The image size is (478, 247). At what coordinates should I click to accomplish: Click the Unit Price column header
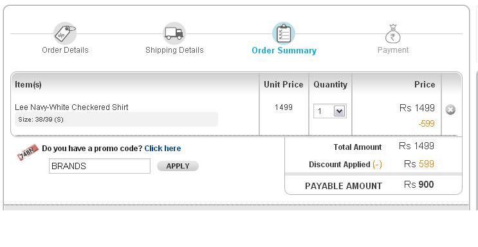coord(284,84)
